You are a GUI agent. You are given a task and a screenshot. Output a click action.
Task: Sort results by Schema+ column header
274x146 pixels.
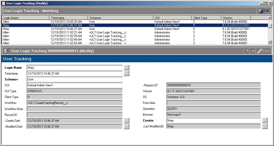(x=121, y=18)
